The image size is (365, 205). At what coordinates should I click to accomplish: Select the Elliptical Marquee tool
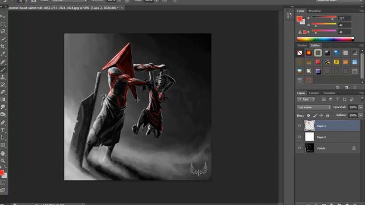click(x=3, y=24)
